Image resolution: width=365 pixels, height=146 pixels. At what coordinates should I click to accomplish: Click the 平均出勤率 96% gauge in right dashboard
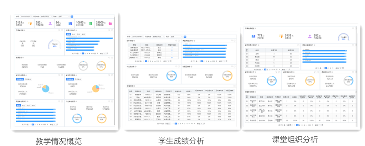343,37
